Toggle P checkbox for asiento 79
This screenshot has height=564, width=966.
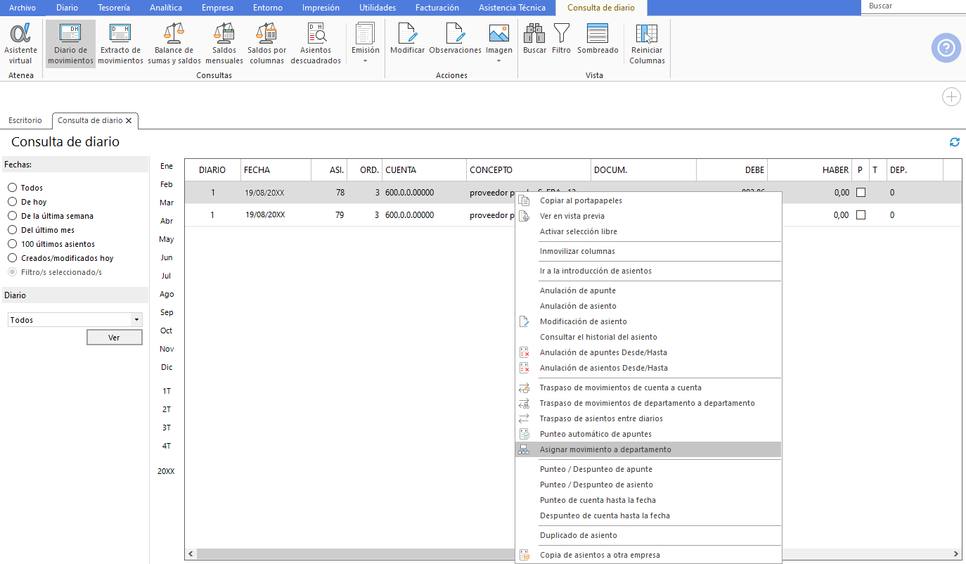[861, 215]
